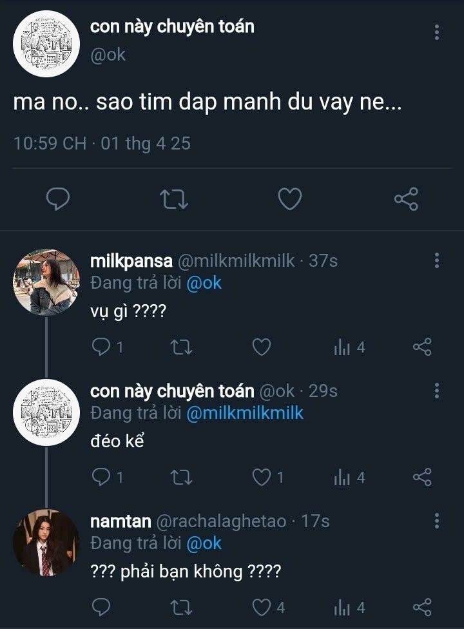Viewport: 464px width, 629px height.
Task: Like namtan's 'phải bạn không' reply
Action: [260, 607]
